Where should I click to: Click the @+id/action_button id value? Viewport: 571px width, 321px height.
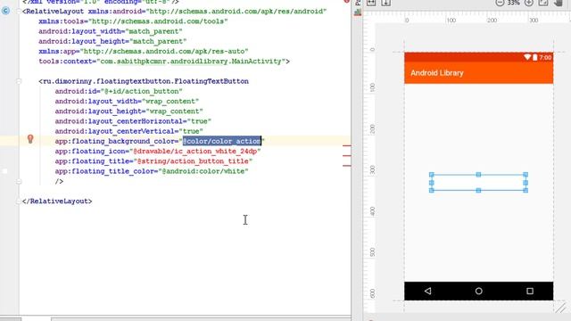pos(141,91)
